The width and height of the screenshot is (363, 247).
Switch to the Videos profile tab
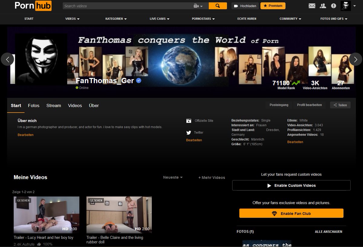75,105
